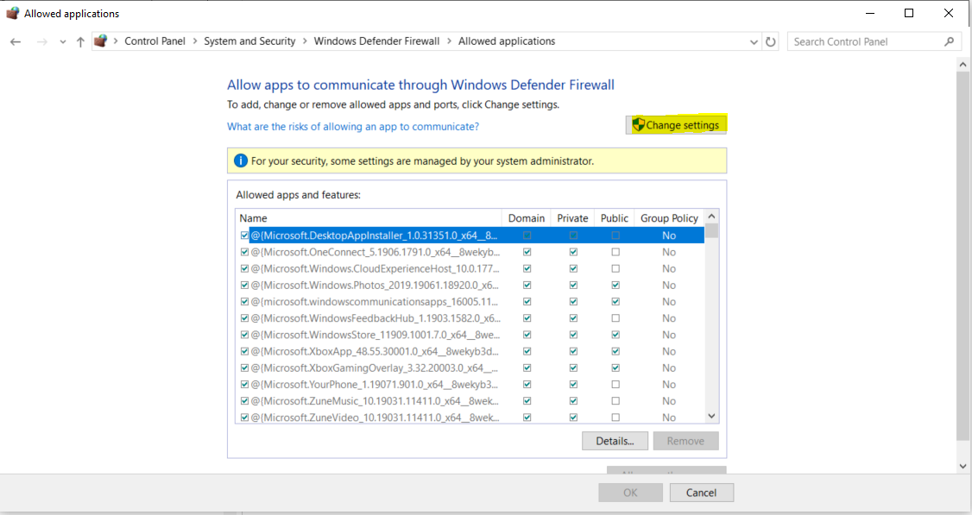Toggle Private checkbox for XboxApp
The height and width of the screenshot is (515, 972).
click(573, 351)
